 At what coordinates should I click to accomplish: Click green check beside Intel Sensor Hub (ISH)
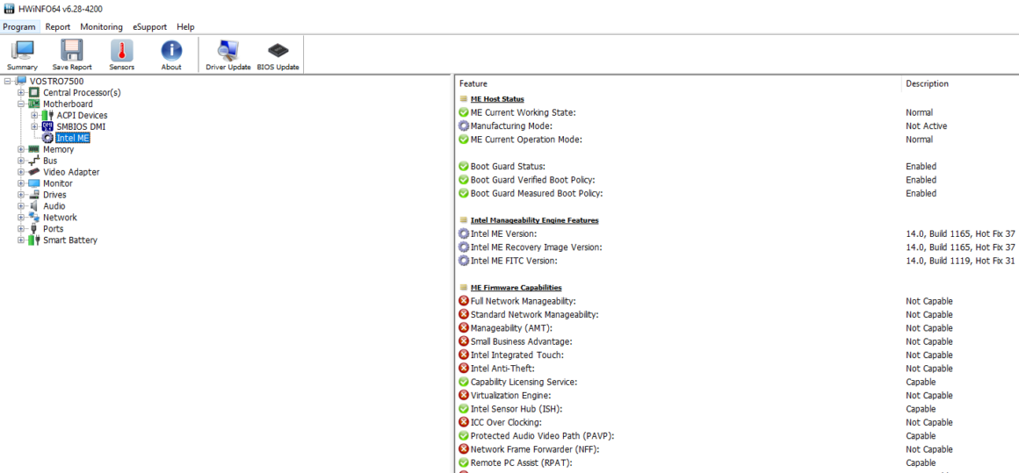pos(463,409)
